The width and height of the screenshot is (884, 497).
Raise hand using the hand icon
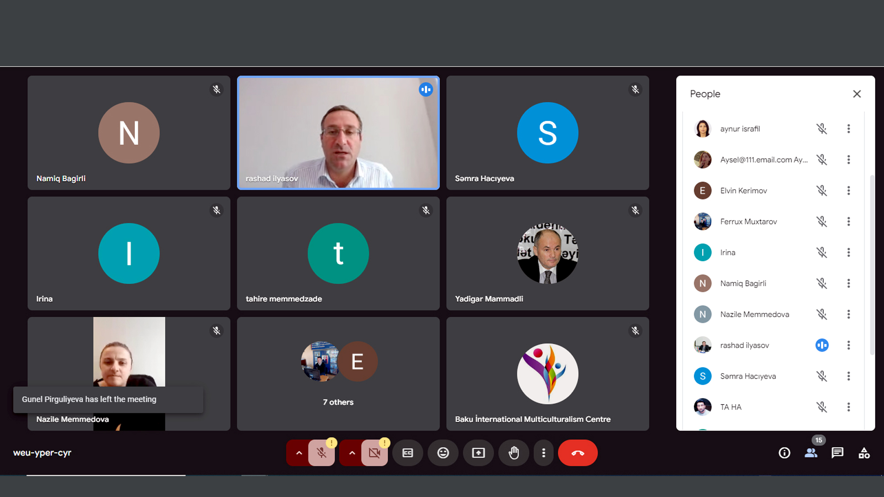tap(514, 453)
